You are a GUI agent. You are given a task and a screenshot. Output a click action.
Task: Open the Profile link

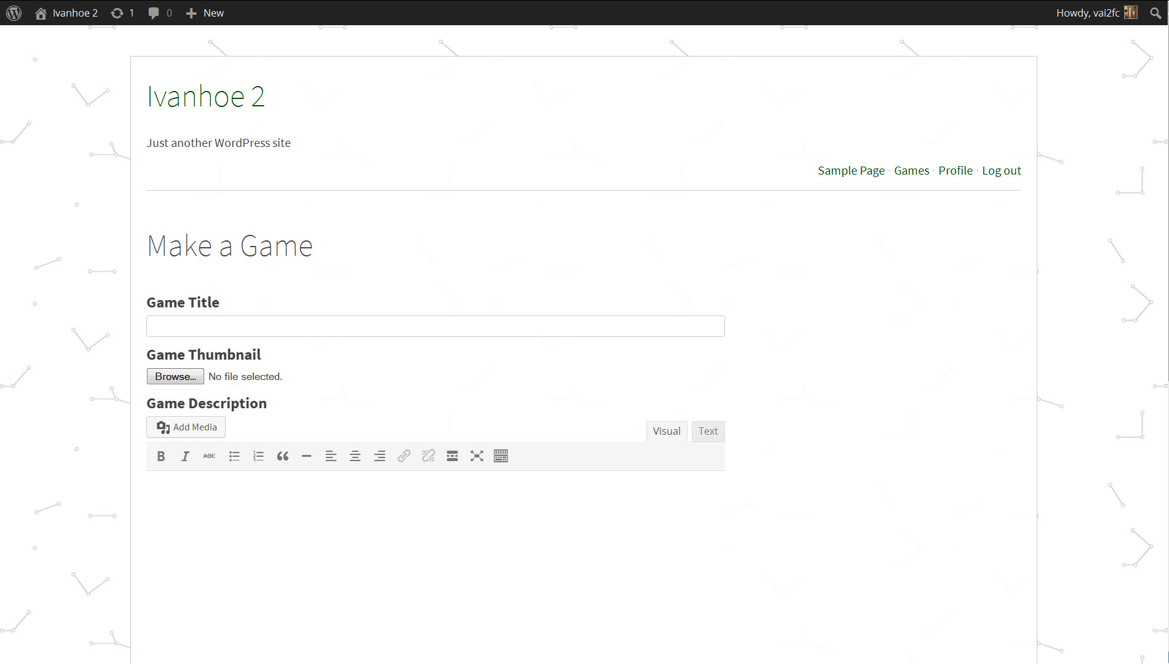tap(956, 171)
